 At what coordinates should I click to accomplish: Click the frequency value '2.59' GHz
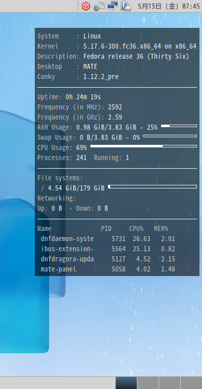[115, 118]
